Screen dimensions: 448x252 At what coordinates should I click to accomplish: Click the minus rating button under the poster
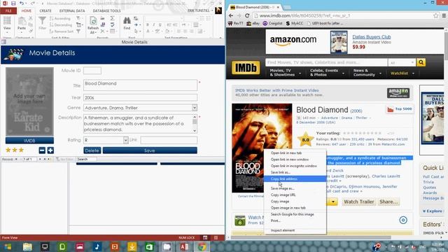(x=42, y=150)
